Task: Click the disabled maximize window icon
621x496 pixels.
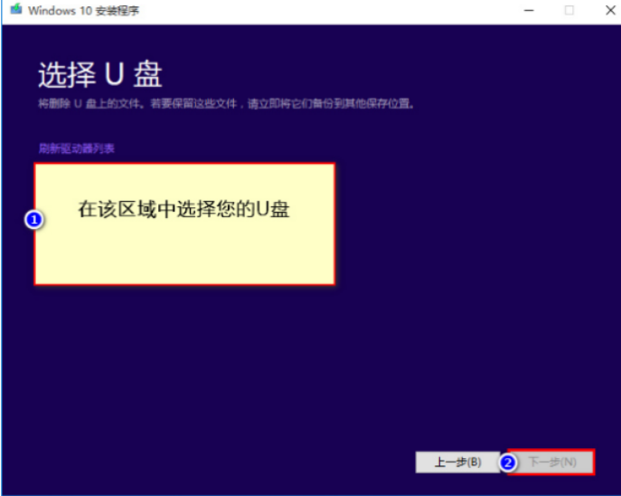Action: click(x=569, y=11)
